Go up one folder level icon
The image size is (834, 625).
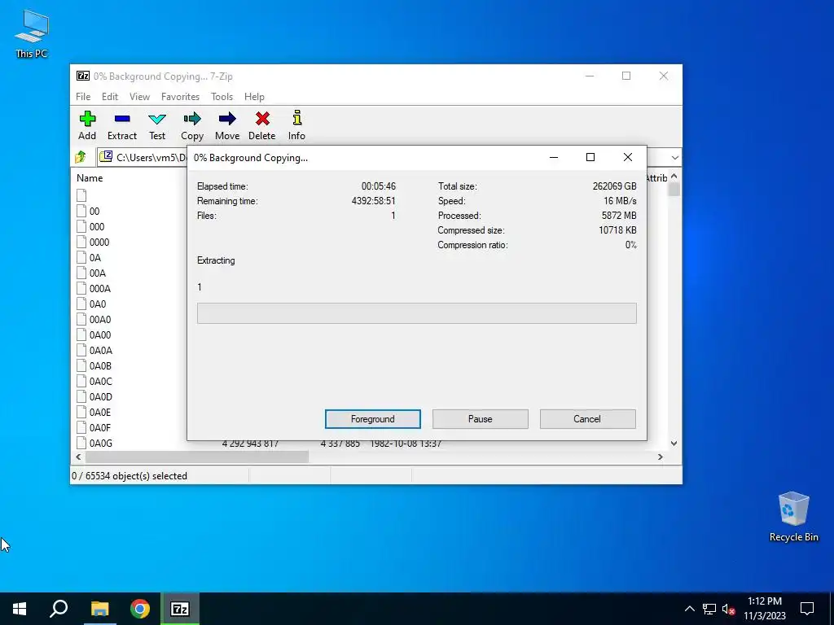81,157
